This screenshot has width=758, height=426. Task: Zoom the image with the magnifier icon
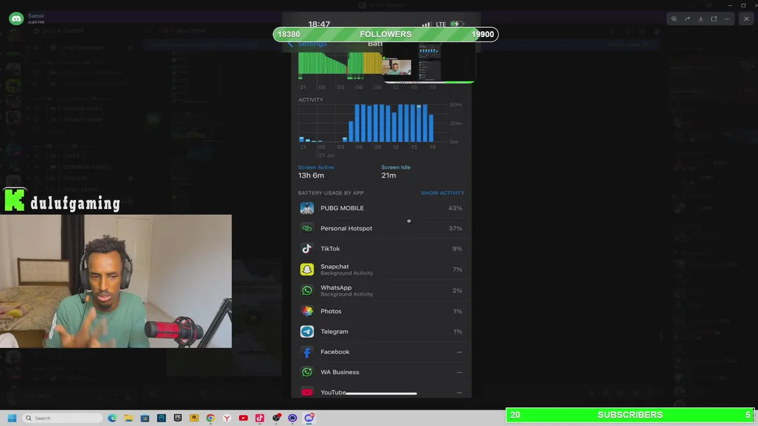tap(674, 19)
